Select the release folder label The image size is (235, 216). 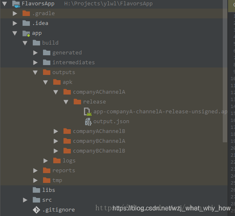pyautogui.click(x=95, y=102)
